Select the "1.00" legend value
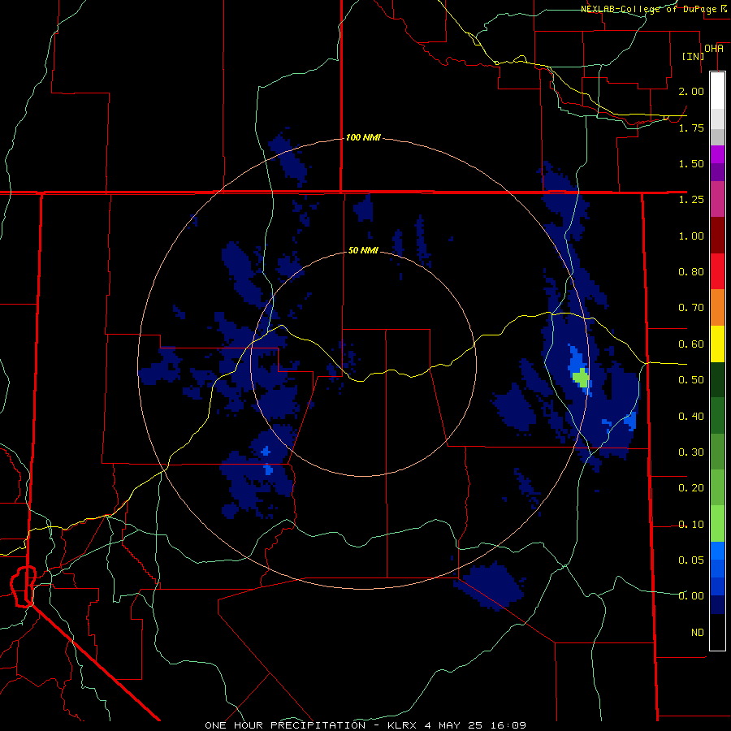 pyautogui.click(x=691, y=236)
